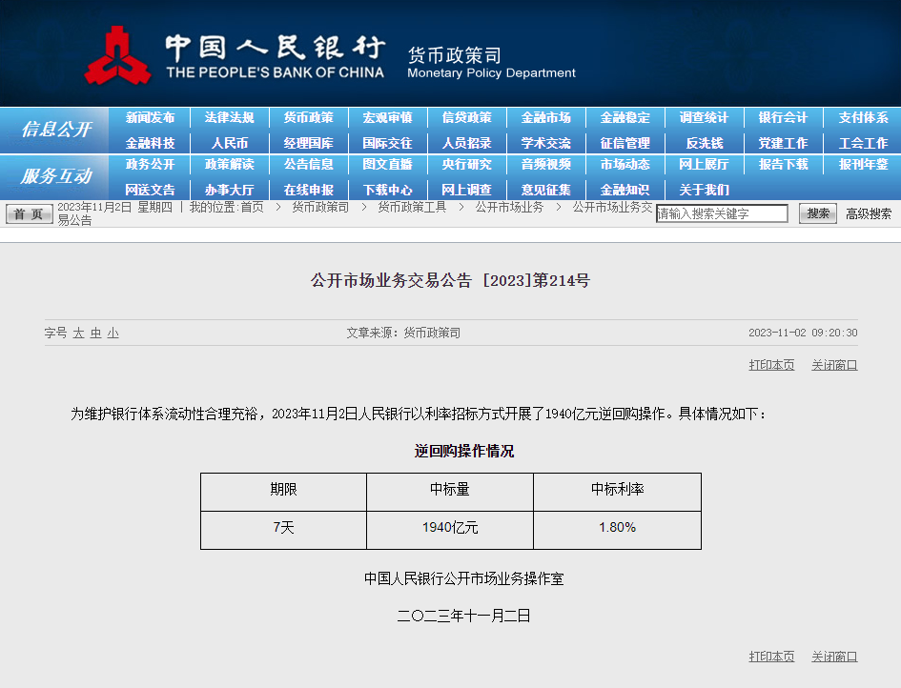The image size is (901, 688).
Task: Open 支付体系 menu item
Action: click(x=863, y=118)
